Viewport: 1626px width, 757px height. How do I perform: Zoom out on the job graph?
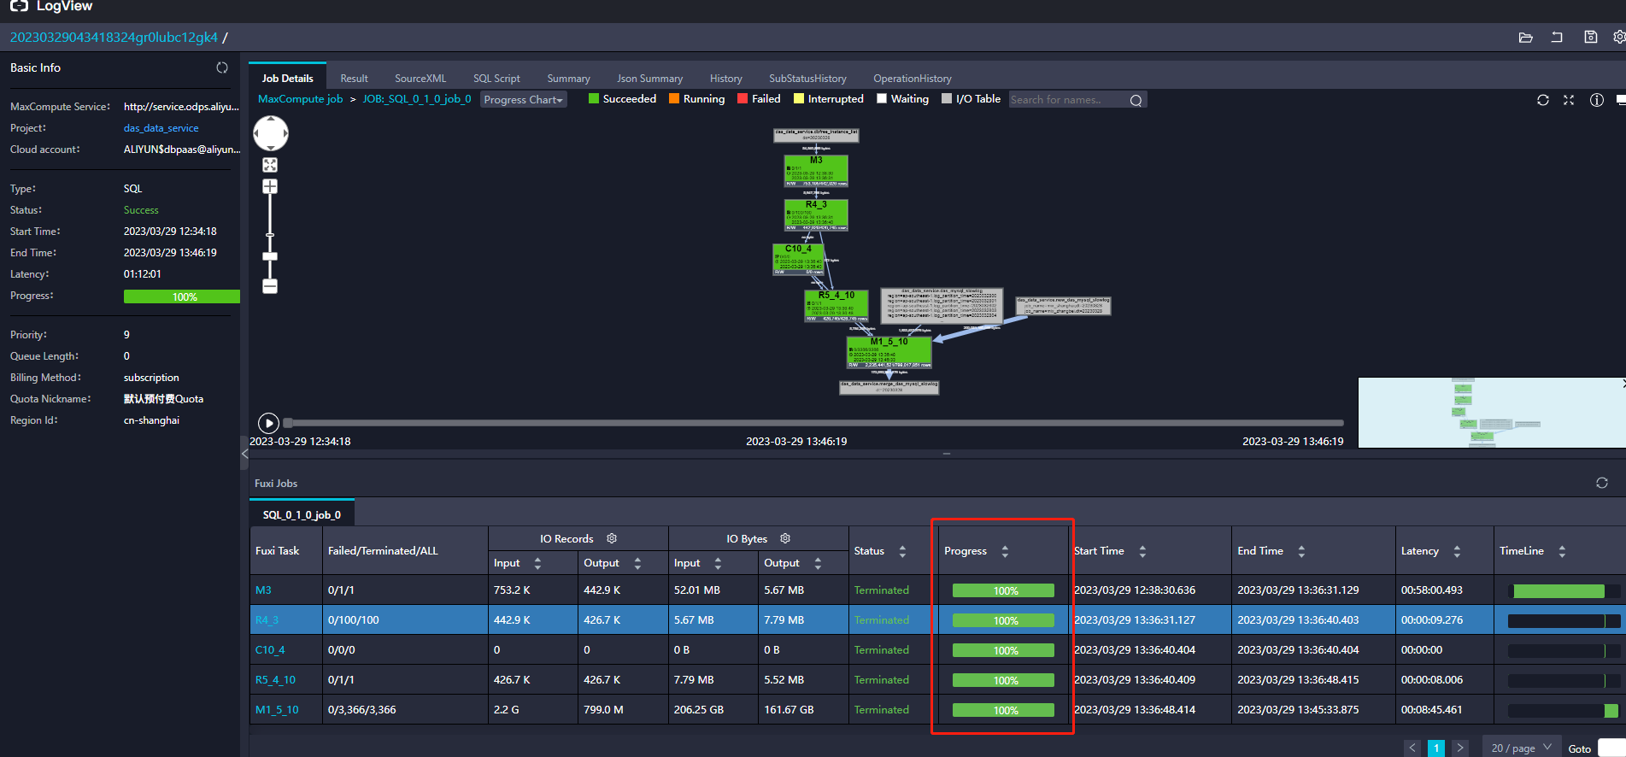[270, 286]
